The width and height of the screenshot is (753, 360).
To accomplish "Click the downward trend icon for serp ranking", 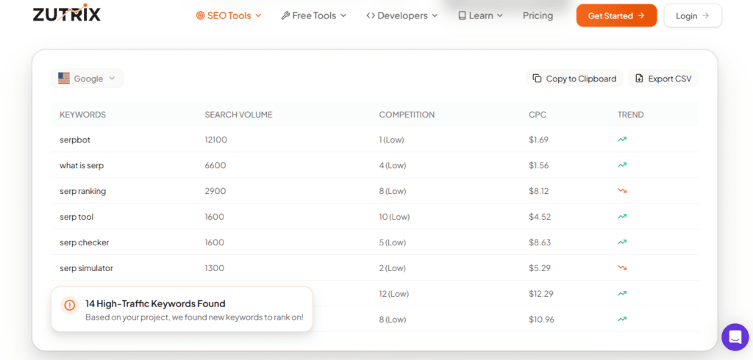I will [622, 191].
